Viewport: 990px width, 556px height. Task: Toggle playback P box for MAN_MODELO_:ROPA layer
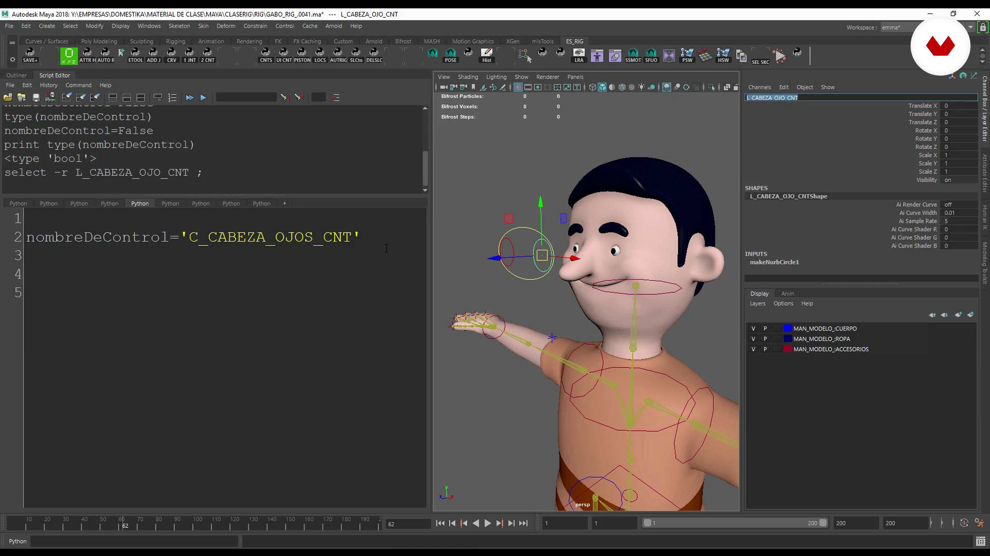pos(765,339)
